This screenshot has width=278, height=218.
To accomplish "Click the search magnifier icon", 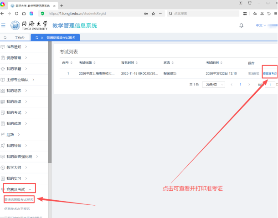I will coord(170,14).
